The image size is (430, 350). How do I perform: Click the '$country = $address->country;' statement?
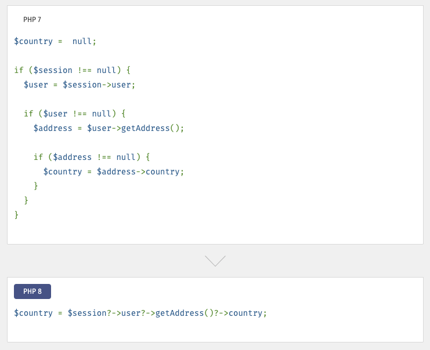click(x=114, y=172)
